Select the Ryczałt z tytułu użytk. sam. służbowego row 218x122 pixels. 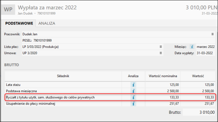(x=110, y=97)
